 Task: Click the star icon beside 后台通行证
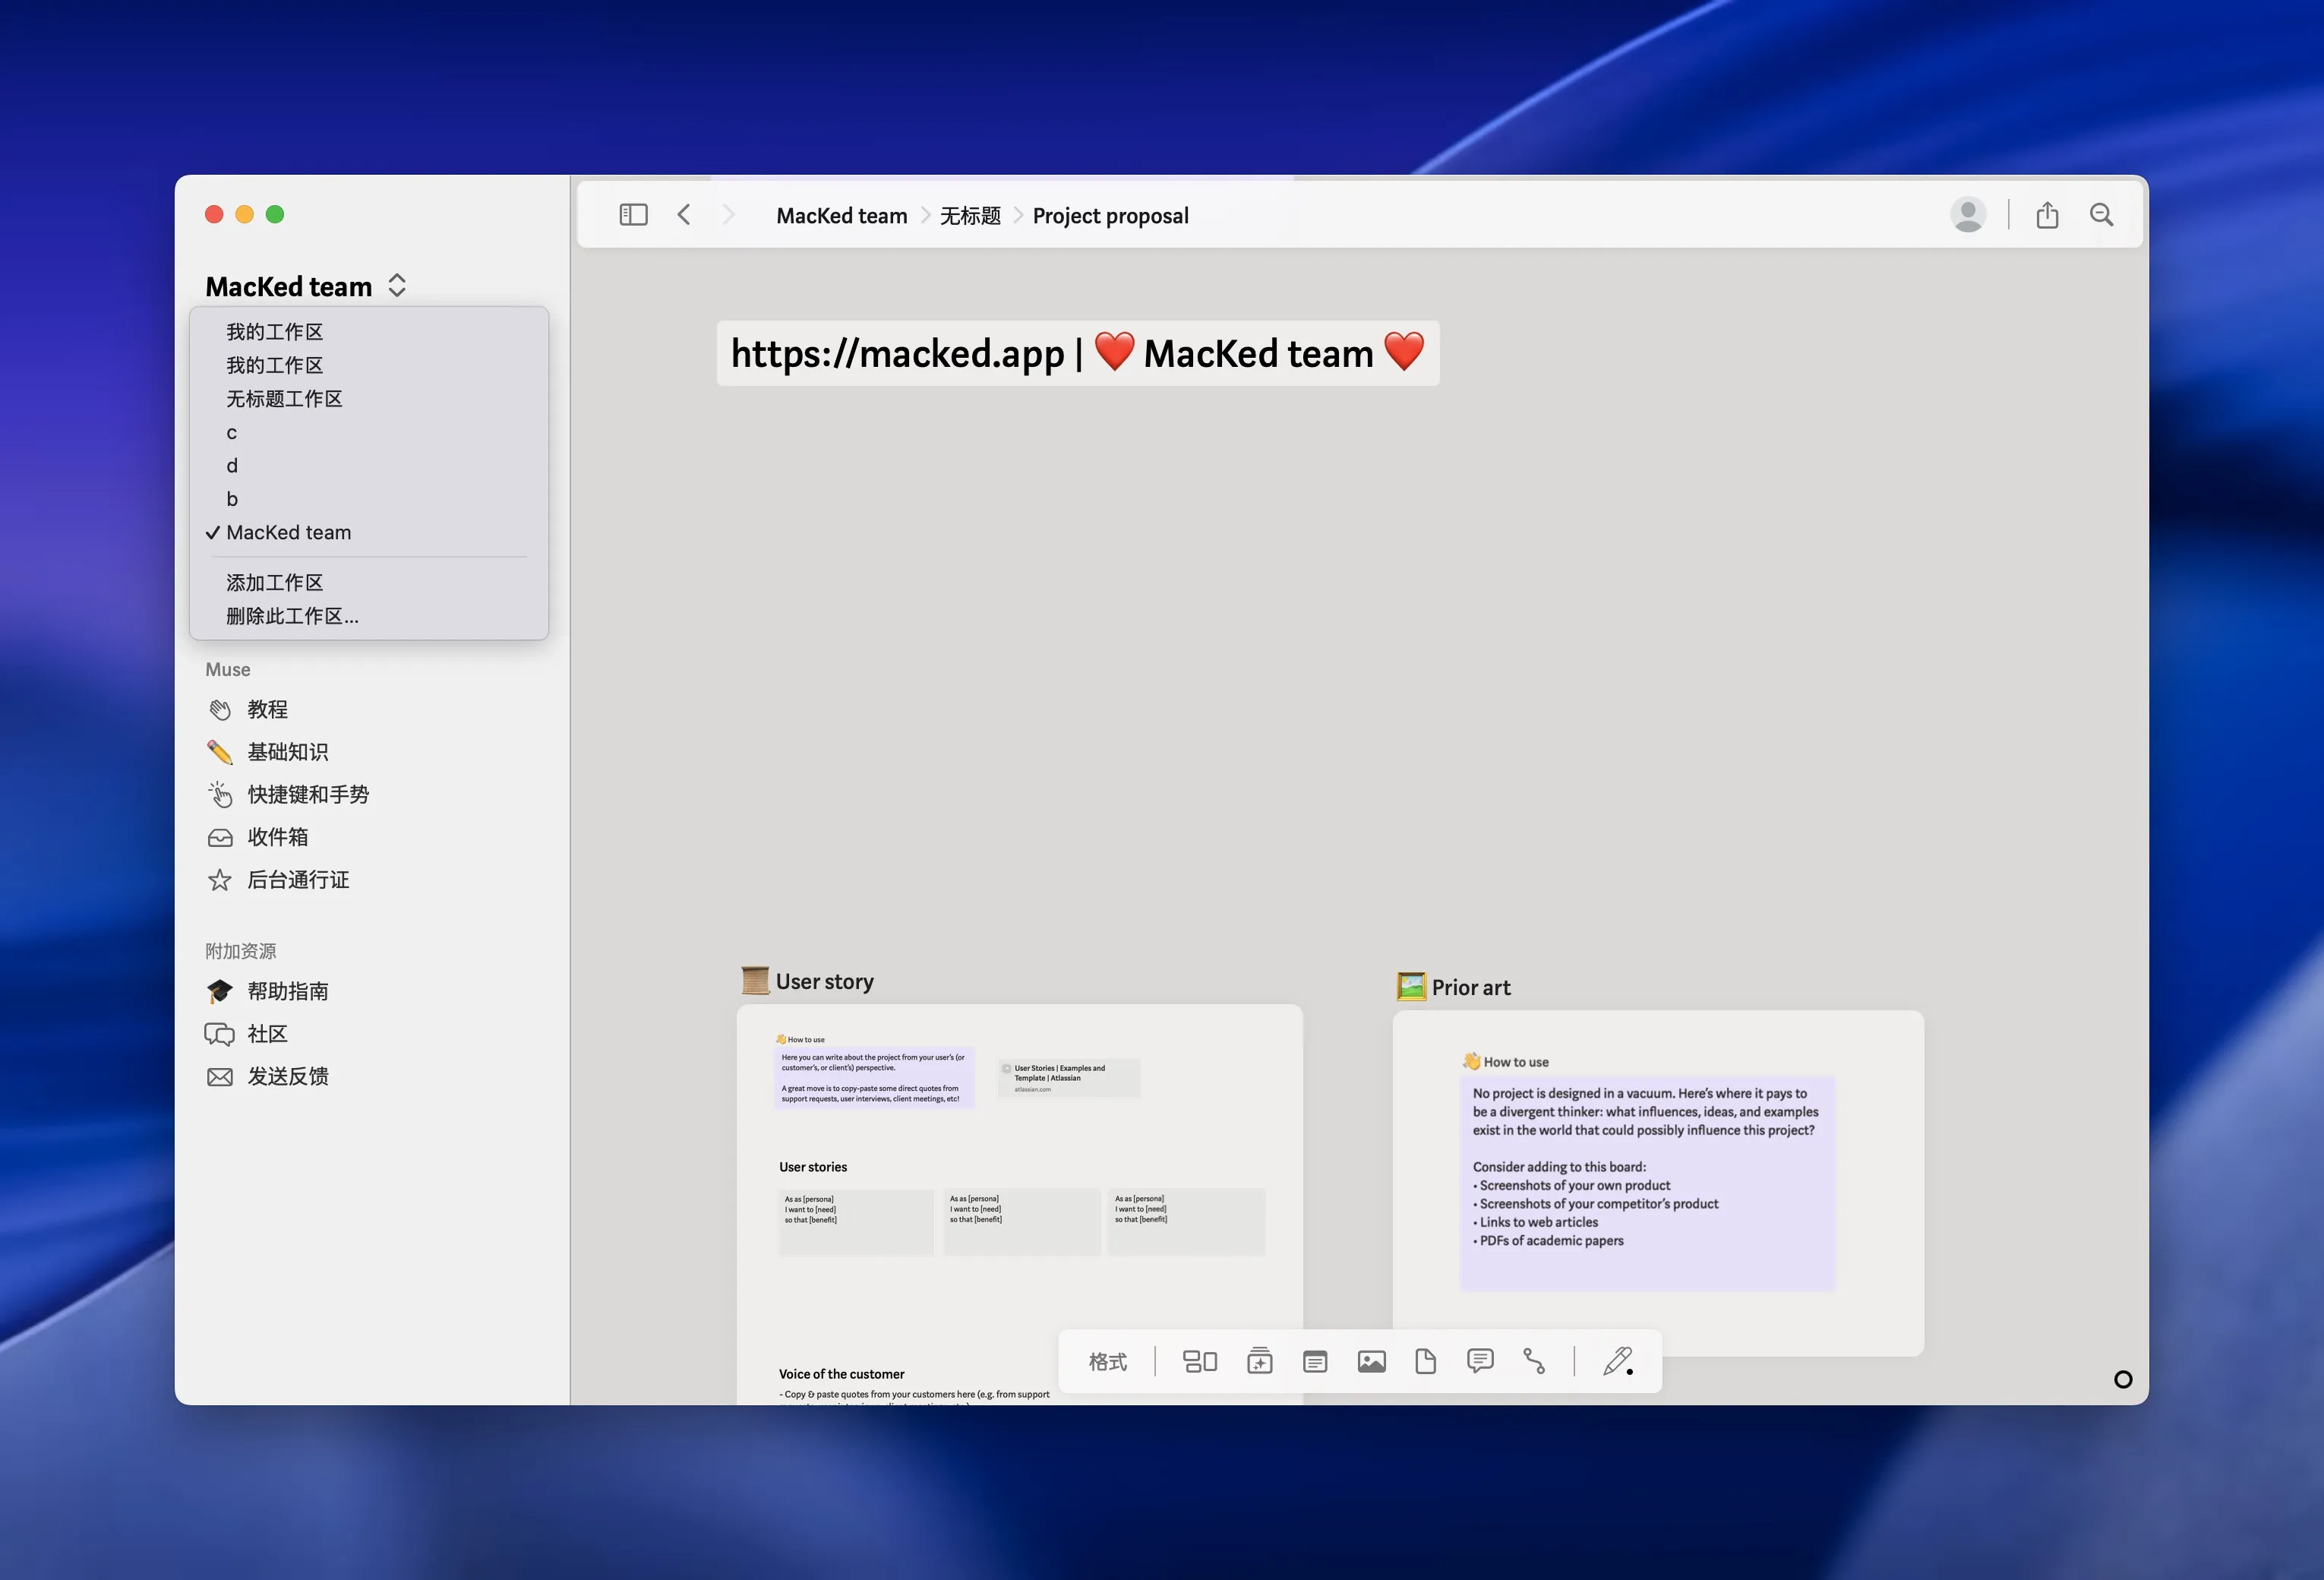coord(220,880)
